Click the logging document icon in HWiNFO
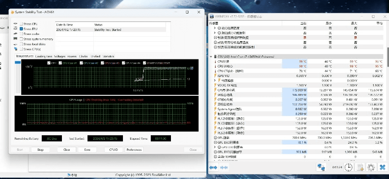The height and width of the screenshot is (179, 389). click(359, 167)
